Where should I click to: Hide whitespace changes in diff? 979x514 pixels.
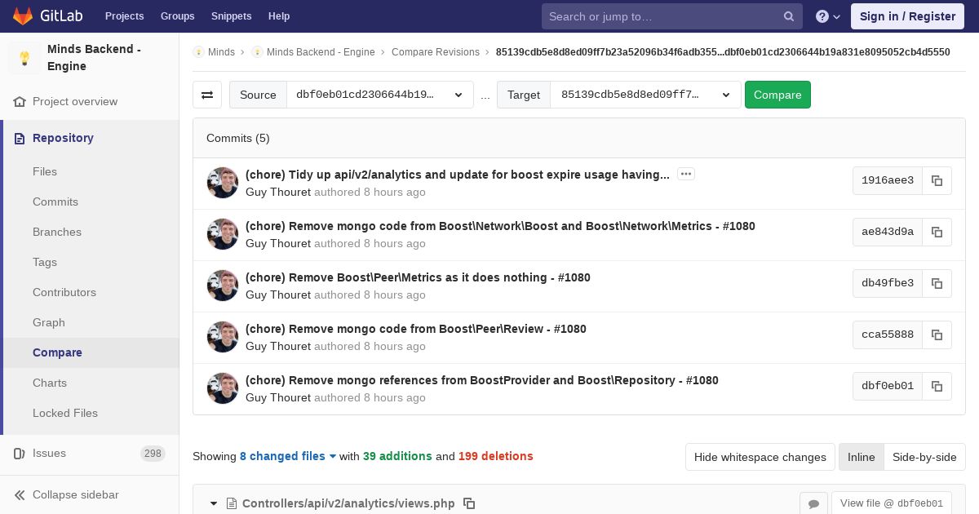click(x=760, y=457)
